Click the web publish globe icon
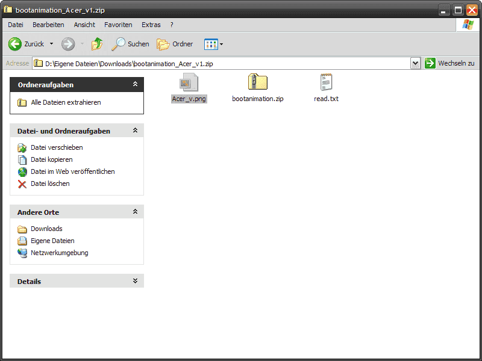482x361 pixels. tap(22, 172)
